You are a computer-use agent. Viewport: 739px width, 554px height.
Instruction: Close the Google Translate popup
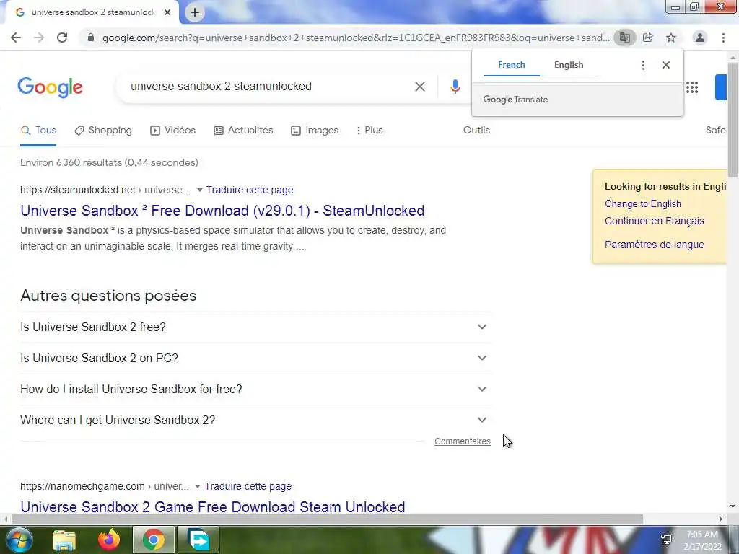tap(666, 65)
